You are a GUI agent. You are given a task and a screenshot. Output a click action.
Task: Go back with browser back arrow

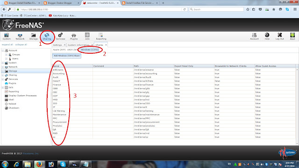pos(4,9)
